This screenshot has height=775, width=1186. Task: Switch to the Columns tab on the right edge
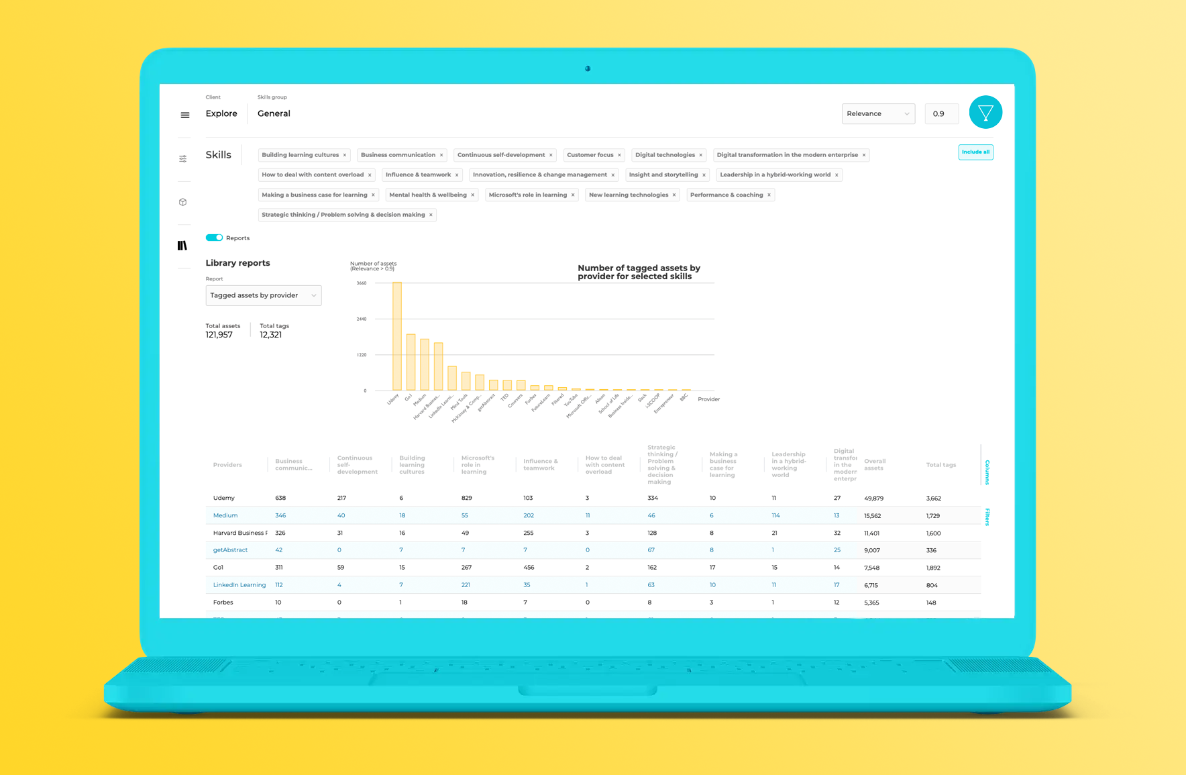[986, 472]
